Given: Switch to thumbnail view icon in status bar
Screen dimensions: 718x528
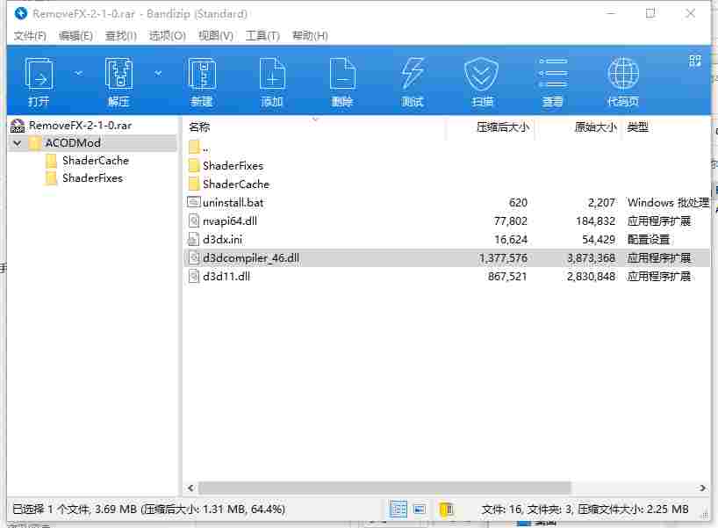Looking at the screenshot, I should coord(419,510).
